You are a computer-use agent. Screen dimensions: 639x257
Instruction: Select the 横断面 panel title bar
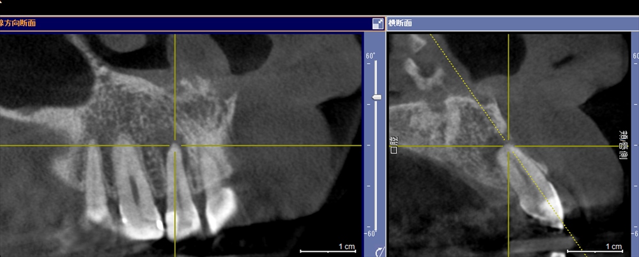pyautogui.click(x=511, y=24)
